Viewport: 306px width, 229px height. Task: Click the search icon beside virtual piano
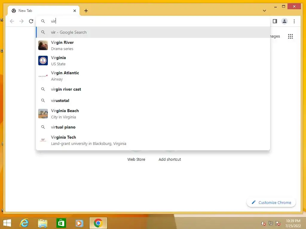43,127
